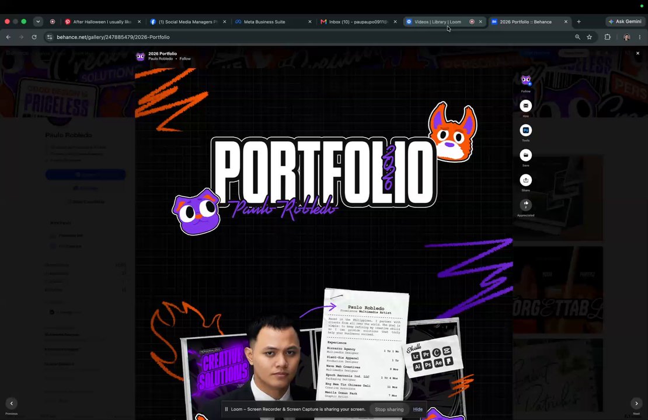
Task: Go to Next project arrow
Action: tap(636, 404)
